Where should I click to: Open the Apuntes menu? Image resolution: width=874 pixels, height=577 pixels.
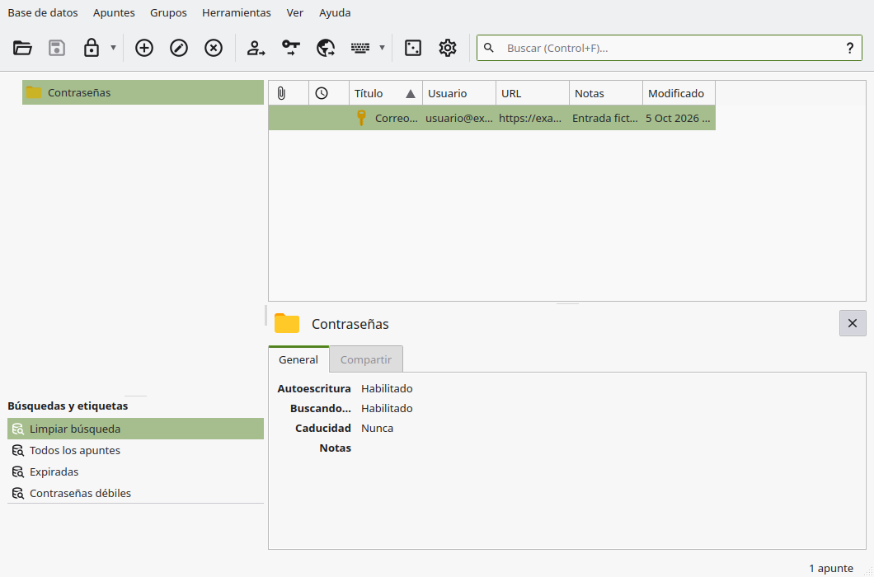114,13
